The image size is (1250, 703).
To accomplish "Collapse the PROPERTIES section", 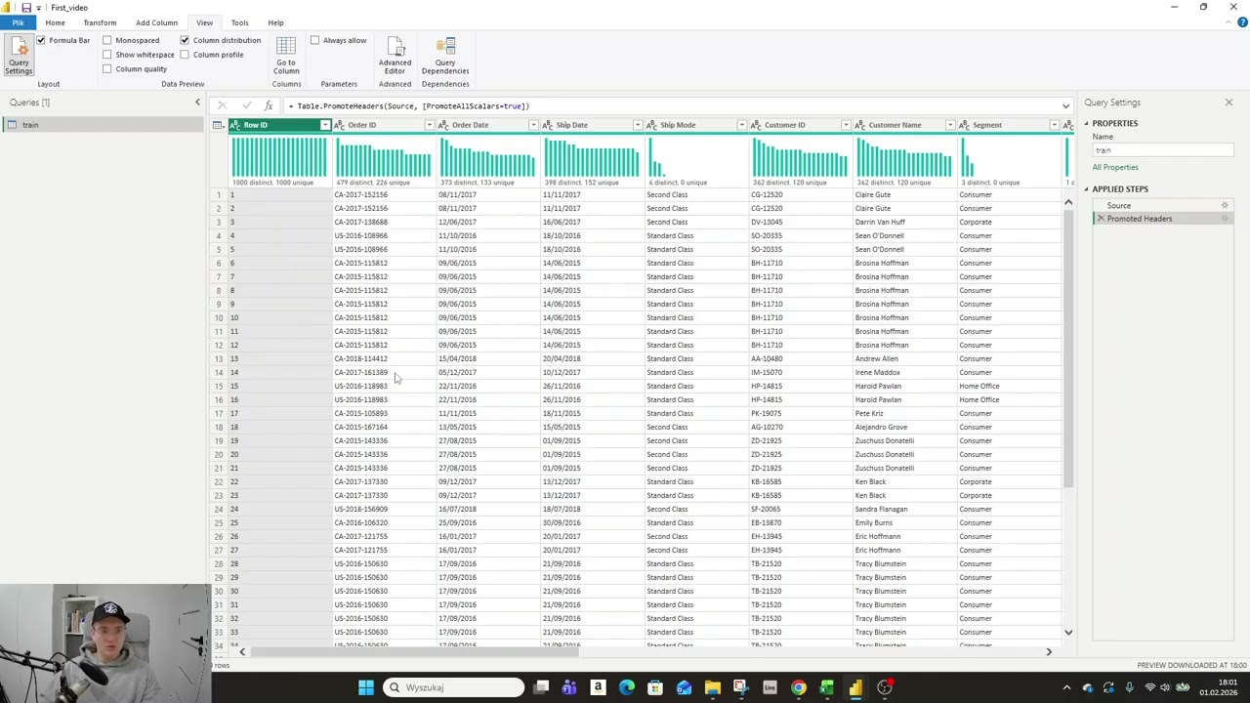I will pyautogui.click(x=1086, y=124).
